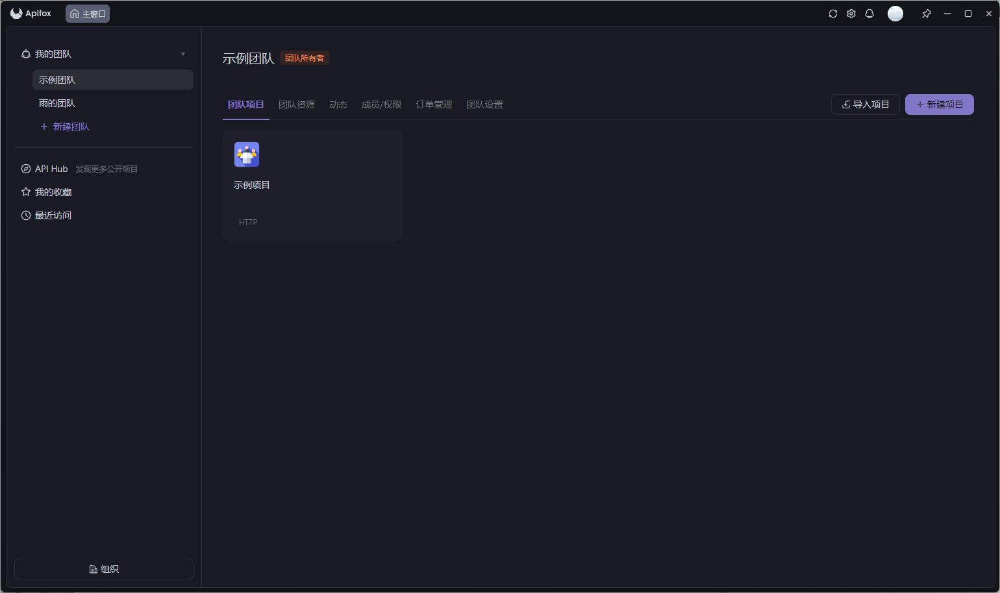Viewport: 1000px width, 593px height.
Task: Click the user avatar in title bar
Action: [895, 13]
